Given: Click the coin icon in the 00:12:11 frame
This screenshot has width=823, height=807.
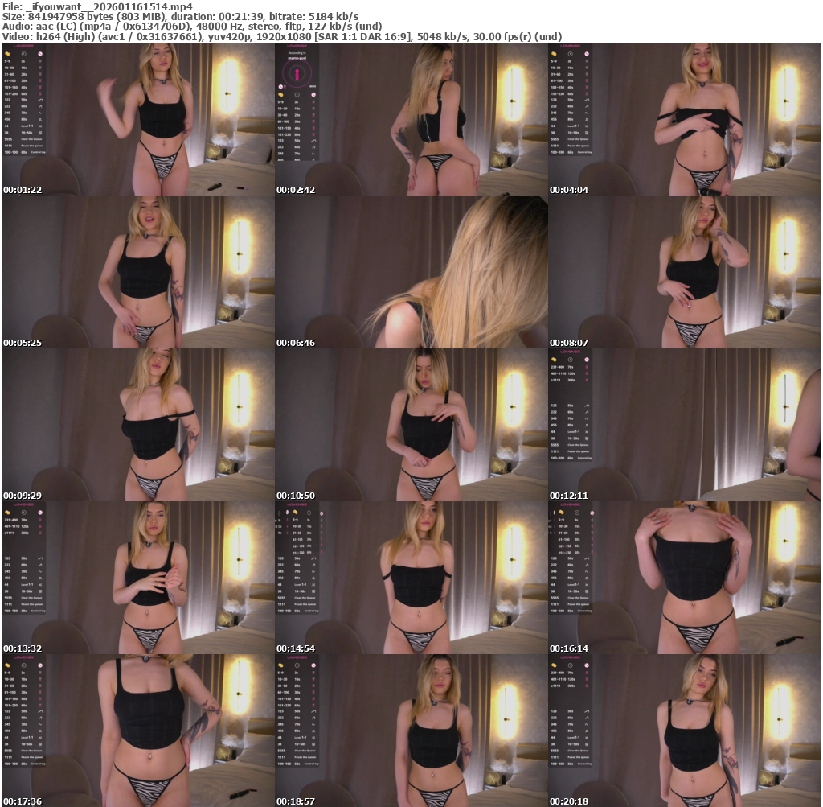Looking at the screenshot, I should click(554, 358).
